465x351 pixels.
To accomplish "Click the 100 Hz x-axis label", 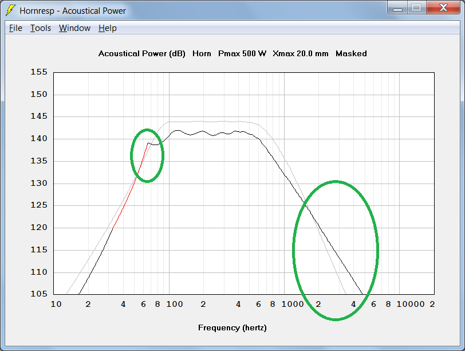I will pyautogui.click(x=174, y=305).
